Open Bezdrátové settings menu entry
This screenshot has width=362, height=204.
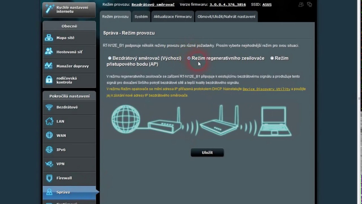click(69, 107)
